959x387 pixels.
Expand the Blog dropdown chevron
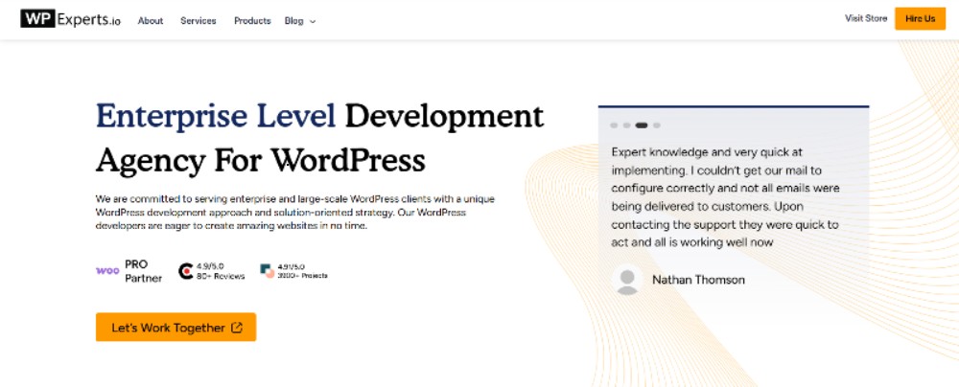[313, 21]
